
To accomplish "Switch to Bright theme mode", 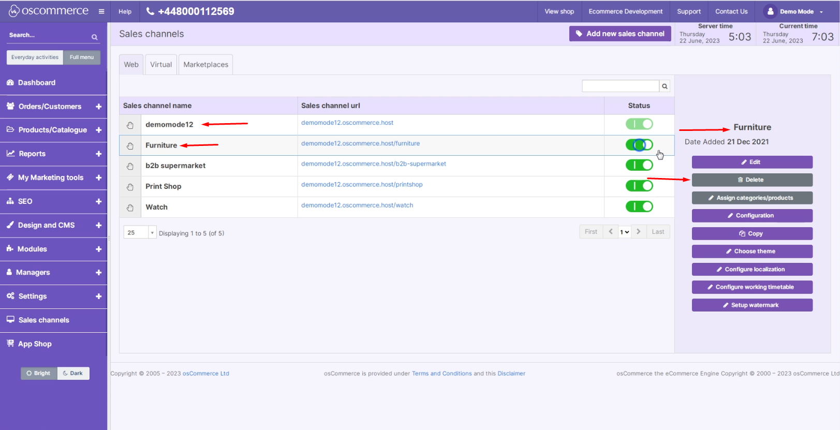I will point(39,373).
